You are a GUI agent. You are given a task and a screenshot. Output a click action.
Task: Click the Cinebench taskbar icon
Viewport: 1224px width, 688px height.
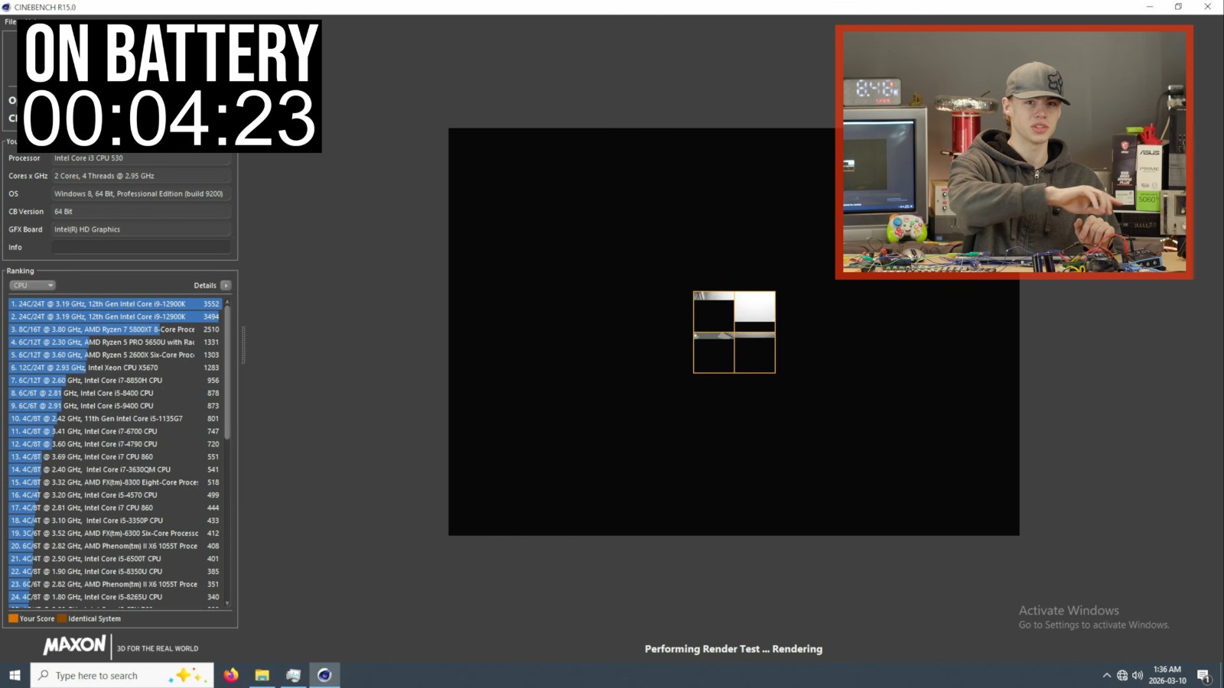click(324, 675)
